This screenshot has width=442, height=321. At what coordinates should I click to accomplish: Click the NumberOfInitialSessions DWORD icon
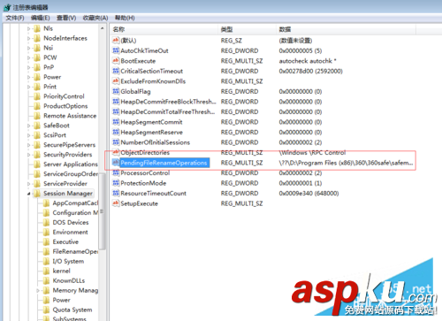pyautogui.click(x=116, y=142)
